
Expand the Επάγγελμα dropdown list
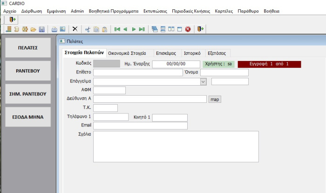(203, 82)
